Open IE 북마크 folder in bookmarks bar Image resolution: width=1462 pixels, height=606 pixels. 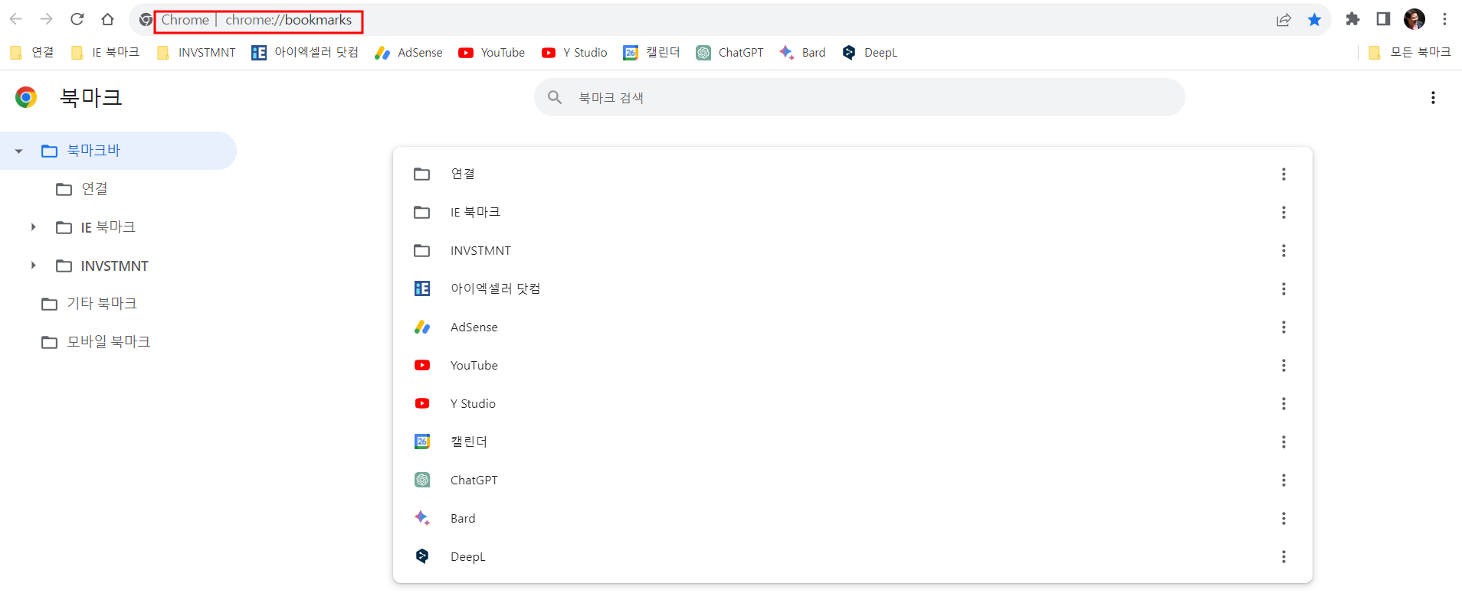pos(105,52)
